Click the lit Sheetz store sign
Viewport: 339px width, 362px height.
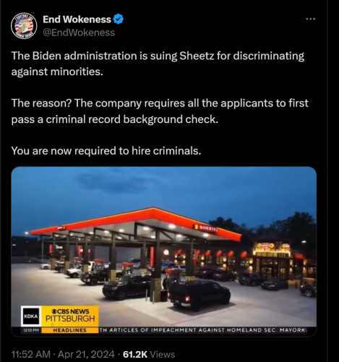click(x=265, y=245)
